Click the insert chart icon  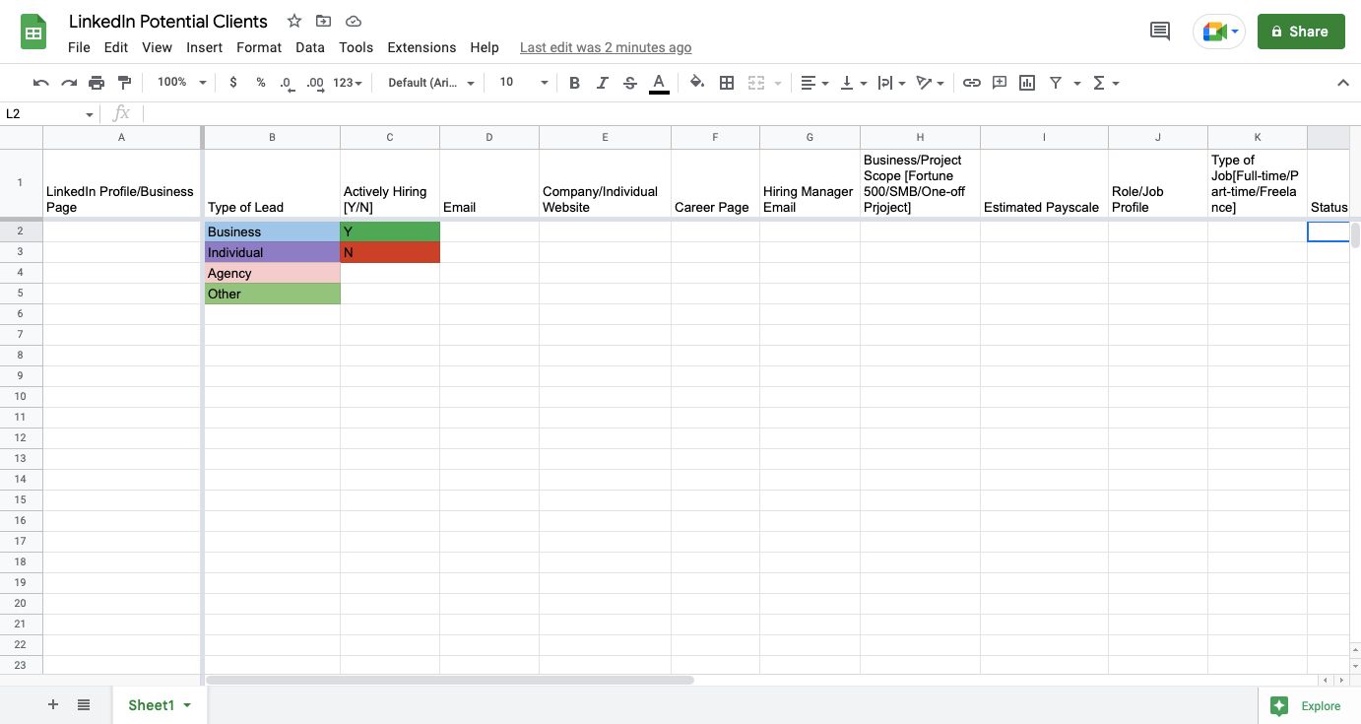click(x=1027, y=83)
